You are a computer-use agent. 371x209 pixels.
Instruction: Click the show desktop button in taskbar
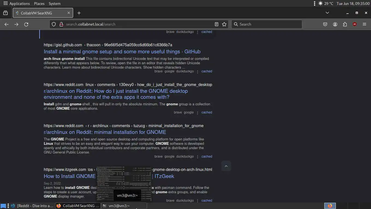click(x=3, y=206)
